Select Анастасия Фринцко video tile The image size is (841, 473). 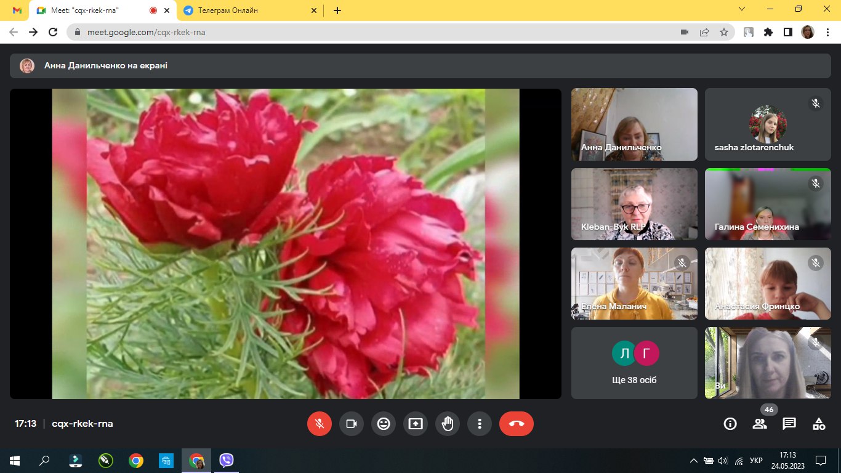click(768, 283)
